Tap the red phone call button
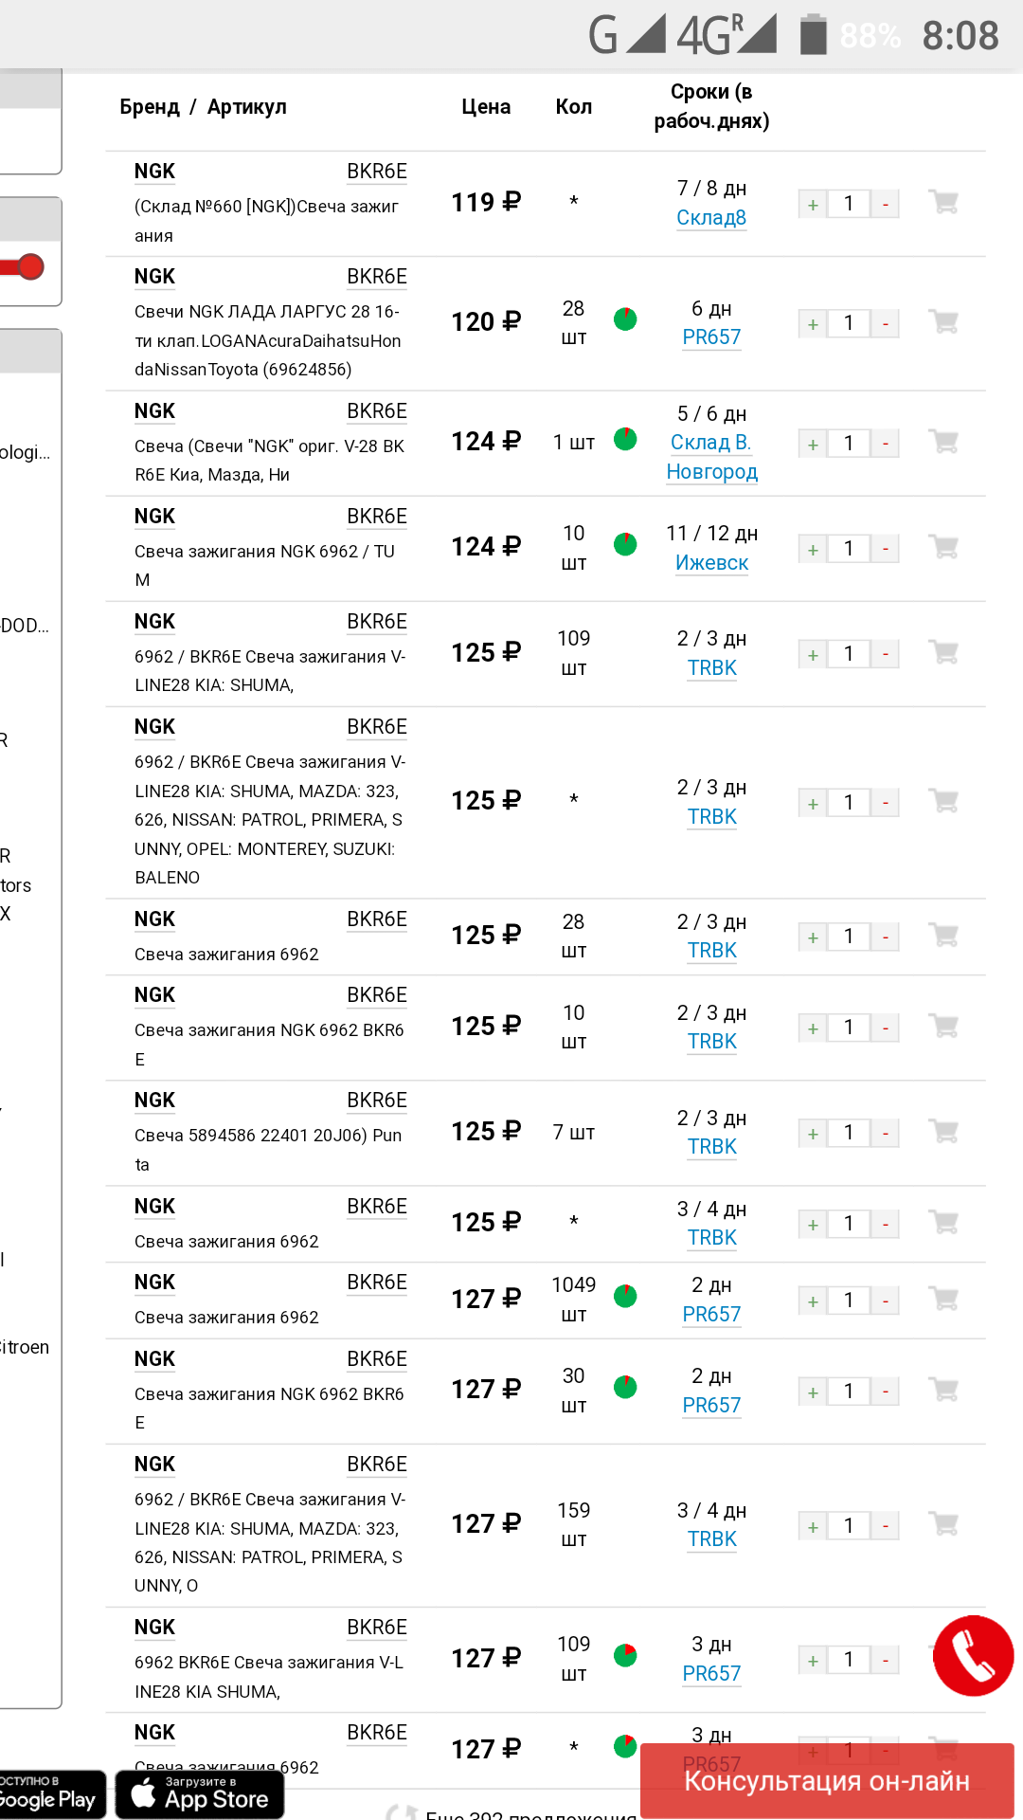This screenshot has height=1820, width=1023. [x=973, y=1656]
